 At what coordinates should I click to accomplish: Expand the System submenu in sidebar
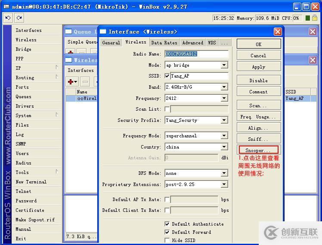(57, 115)
